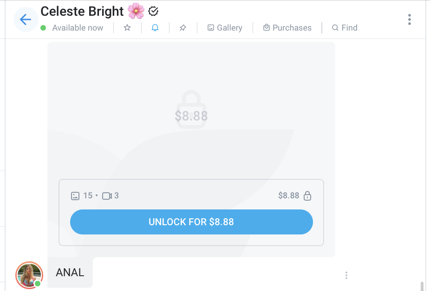Click the small lock beside $8.88 price
Image resolution: width=430 pixels, height=291 pixels.
pyautogui.click(x=307, y=196)
